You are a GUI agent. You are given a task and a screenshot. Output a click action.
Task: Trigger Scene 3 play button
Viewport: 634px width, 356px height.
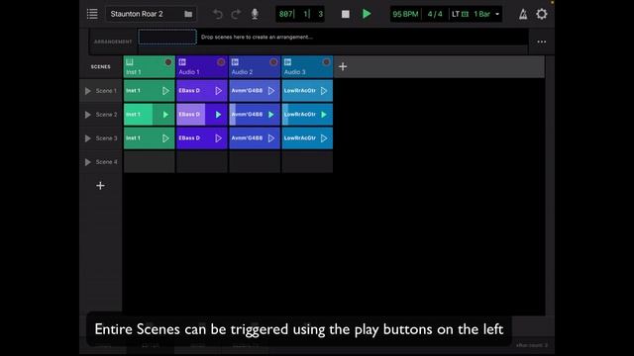pos(88,138)
